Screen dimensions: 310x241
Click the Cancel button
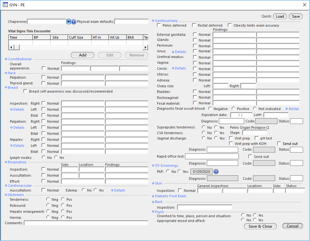pos(292,226)
